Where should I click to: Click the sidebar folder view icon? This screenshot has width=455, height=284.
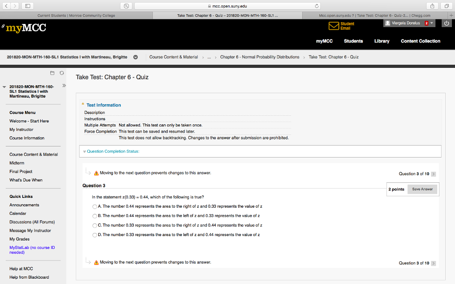[x=52, y=73]
